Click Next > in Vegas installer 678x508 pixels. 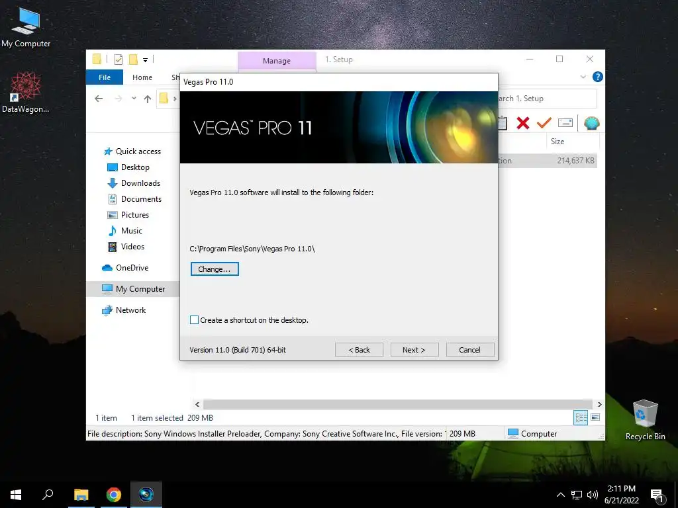414,350
